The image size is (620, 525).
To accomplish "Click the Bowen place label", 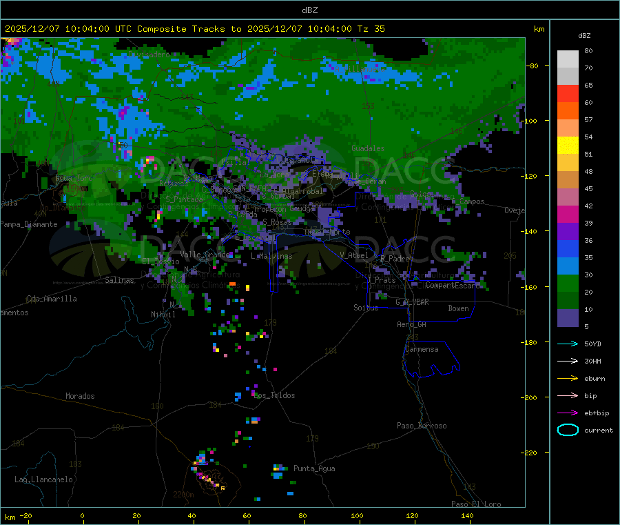I will click(x=458, y=308).
